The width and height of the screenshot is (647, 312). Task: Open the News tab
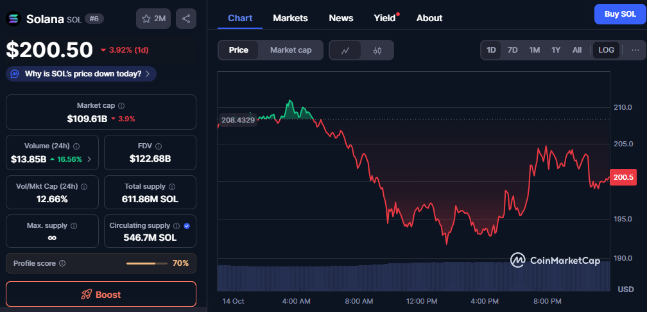click(x=341, y=18)
